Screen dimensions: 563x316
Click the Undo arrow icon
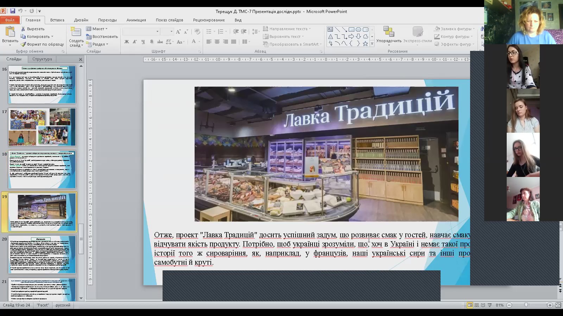[20, 11]
